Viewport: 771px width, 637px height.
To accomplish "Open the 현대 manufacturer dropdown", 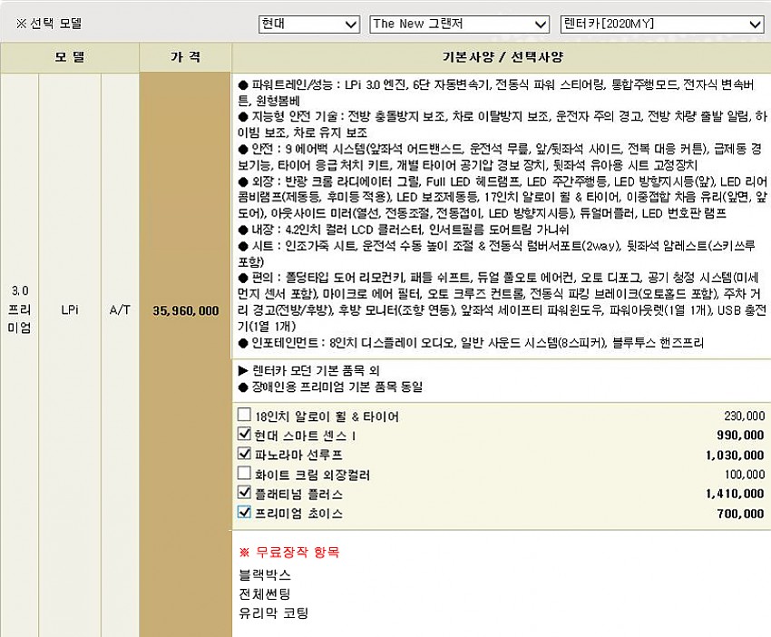I will tap(309, 24).
